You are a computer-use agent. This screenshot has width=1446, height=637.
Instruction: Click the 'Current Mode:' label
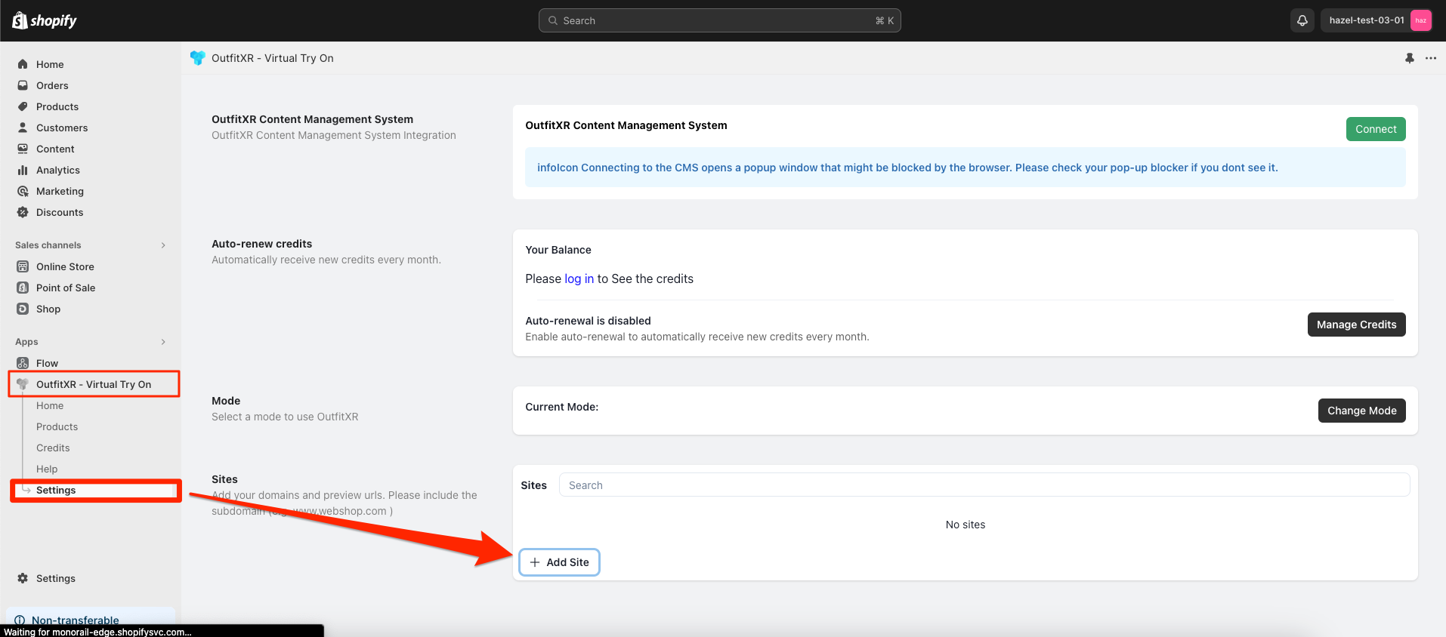[562, 407]
